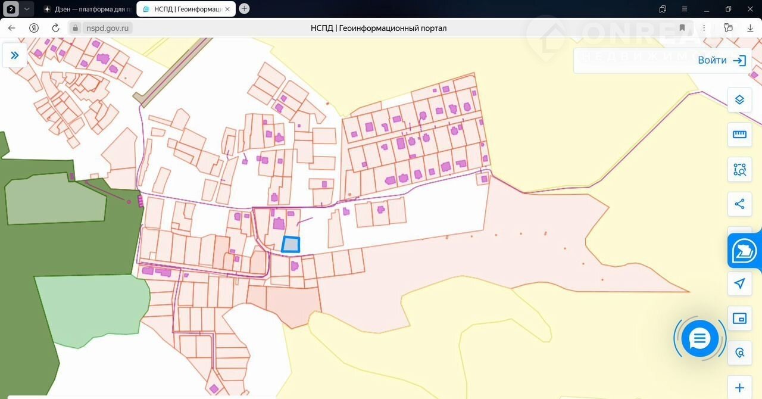Screen dimensions: 762x399
Task: Open the tab list dropdown arrow
Action: point(26,9)
